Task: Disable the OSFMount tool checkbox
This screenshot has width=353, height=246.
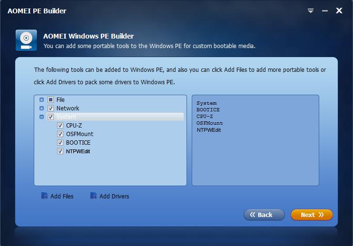Action: pyautogui.click(x=60, y=134)
